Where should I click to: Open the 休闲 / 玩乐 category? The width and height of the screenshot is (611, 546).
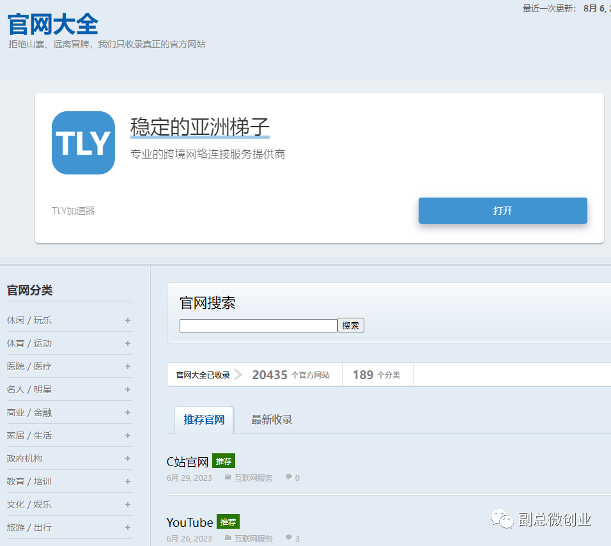pyautogui.click(x=29, y=320)
